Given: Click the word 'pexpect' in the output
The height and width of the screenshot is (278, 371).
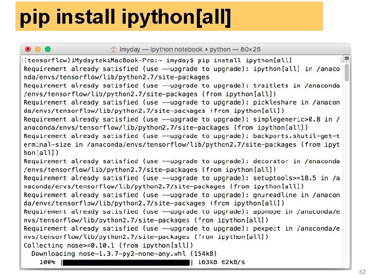Looking at the screenshot, I should [267, 229].
